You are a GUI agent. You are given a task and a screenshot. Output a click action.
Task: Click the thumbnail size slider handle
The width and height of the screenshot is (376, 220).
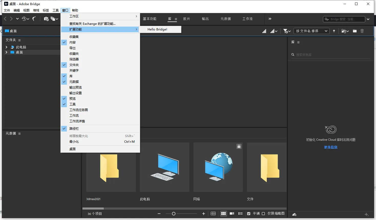(174, 214)
